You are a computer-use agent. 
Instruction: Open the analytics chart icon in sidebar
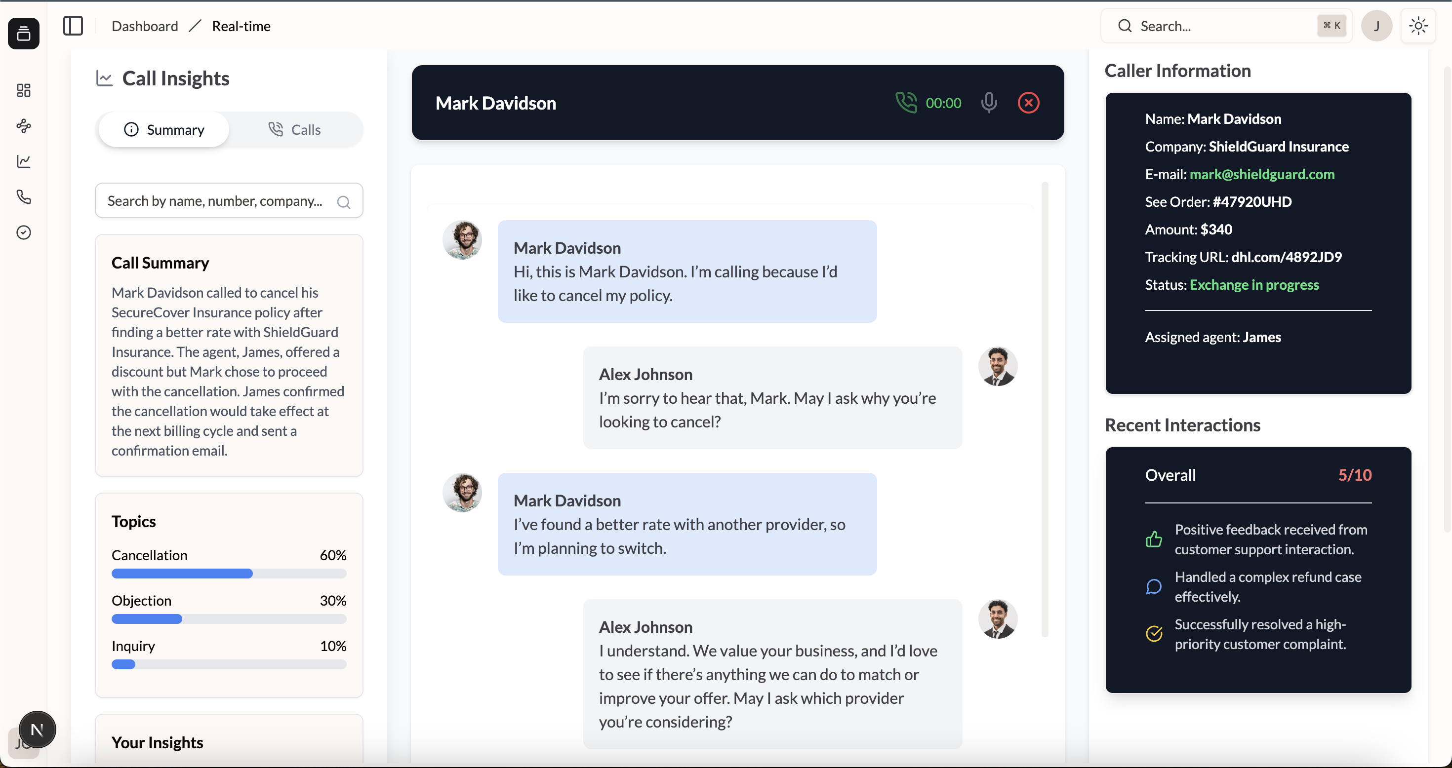click(x=24, y=162)
